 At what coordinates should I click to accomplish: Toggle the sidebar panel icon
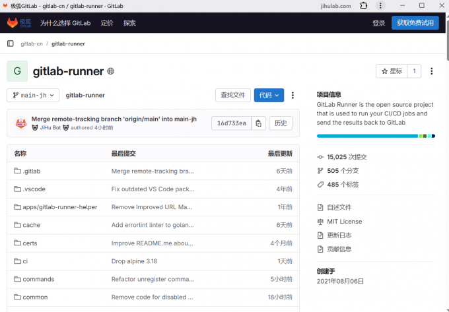pyautogui.click(x=11, y=44)
